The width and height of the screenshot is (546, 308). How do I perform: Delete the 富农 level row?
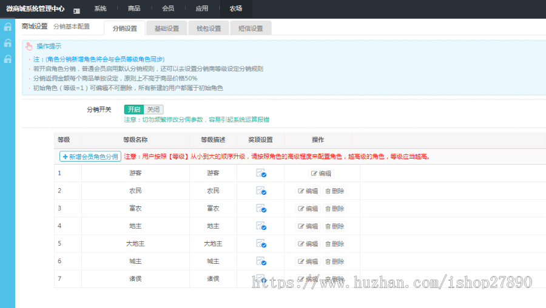click(335, 209)
